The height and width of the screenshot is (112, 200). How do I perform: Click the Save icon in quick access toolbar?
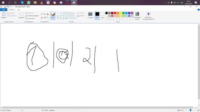point(5,7)
